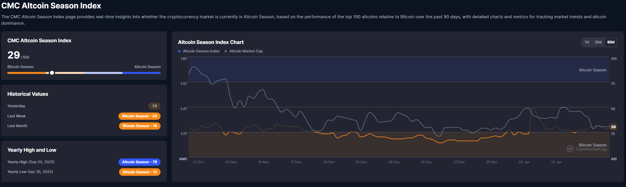Image resolution: width=626 pixels, height=187 pixels.
Task: Click the CoinMarketCap watermark logo icon
Action: 570,149
